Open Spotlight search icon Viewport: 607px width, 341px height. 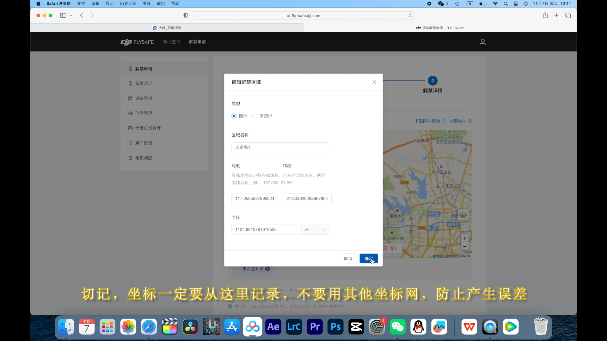(x=506, y=3)
